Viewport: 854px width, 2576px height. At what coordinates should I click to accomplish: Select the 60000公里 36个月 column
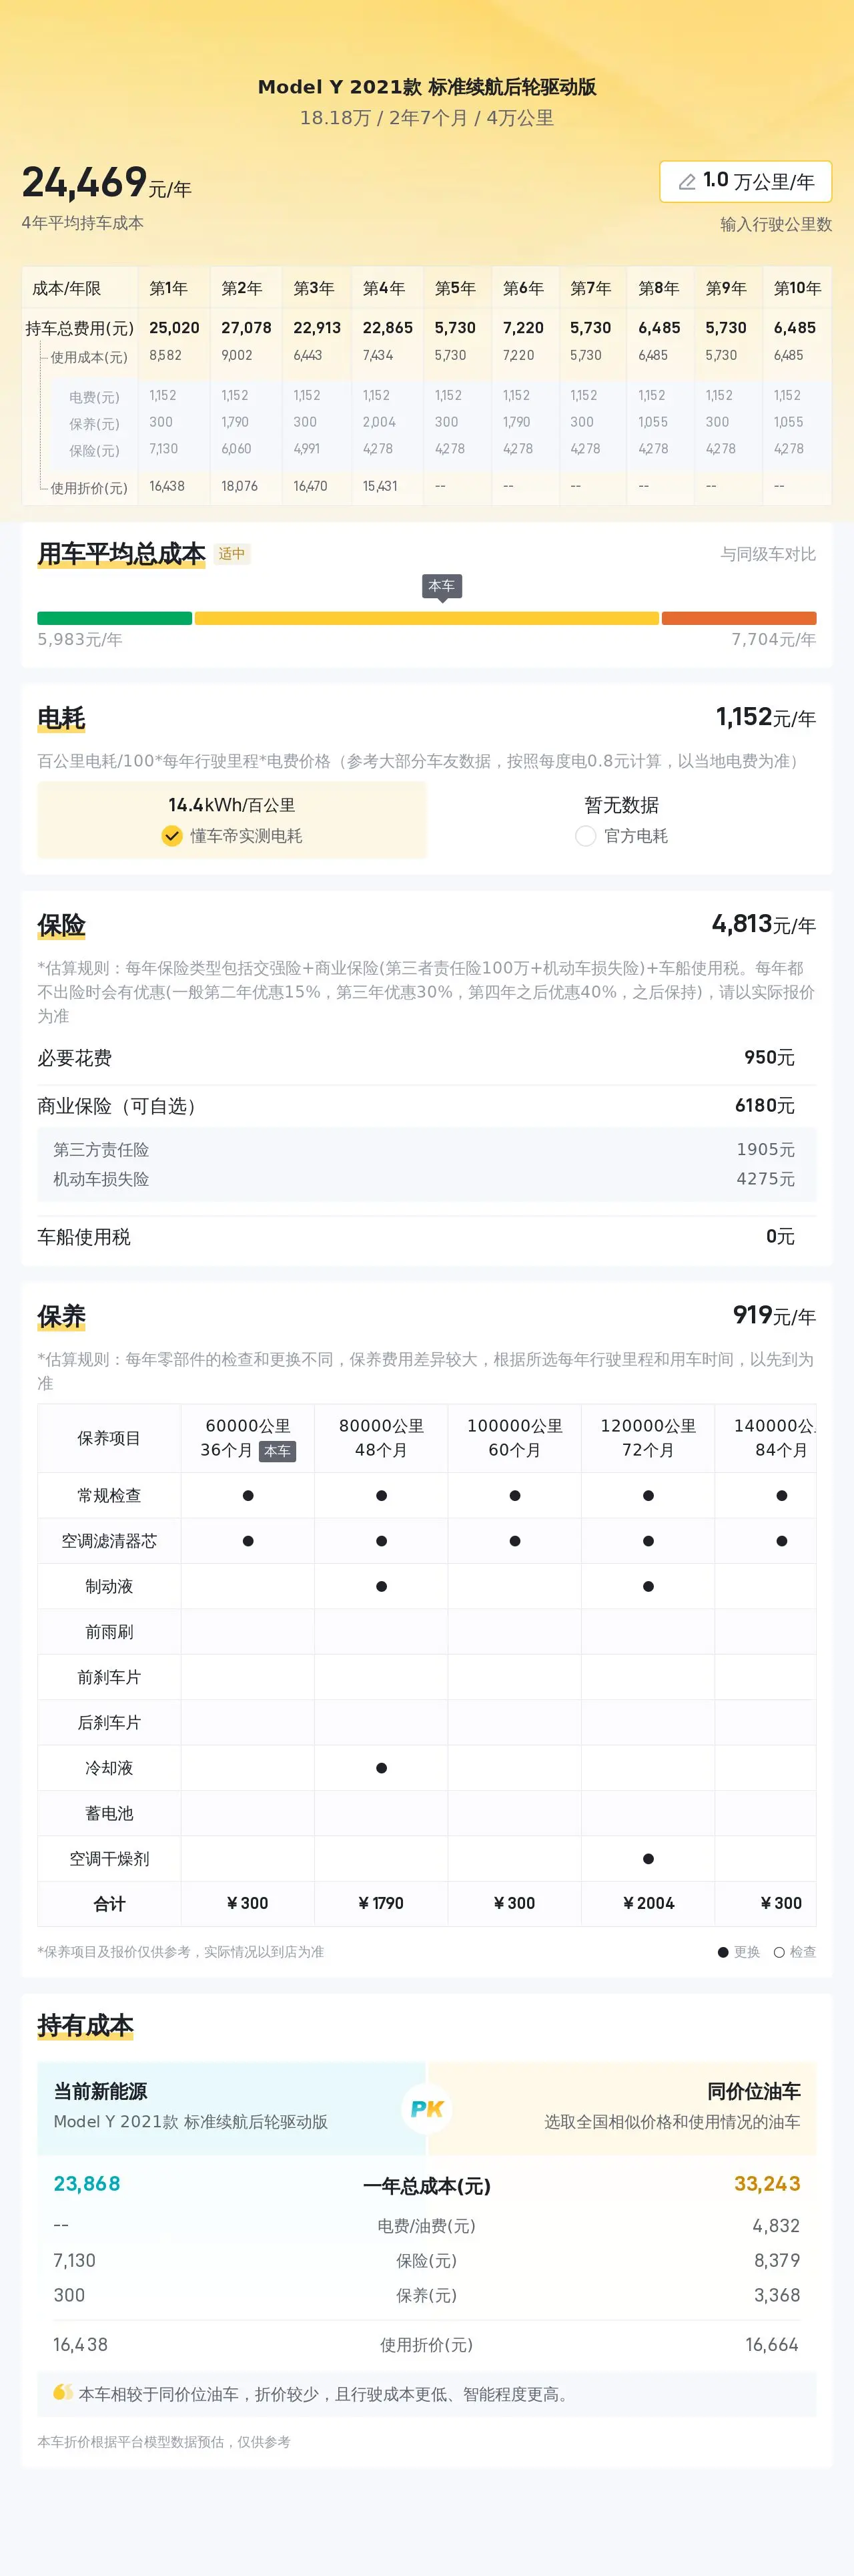click(248, 1438)
